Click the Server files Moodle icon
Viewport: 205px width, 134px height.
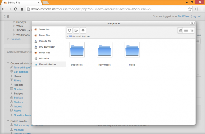[36, 30]
